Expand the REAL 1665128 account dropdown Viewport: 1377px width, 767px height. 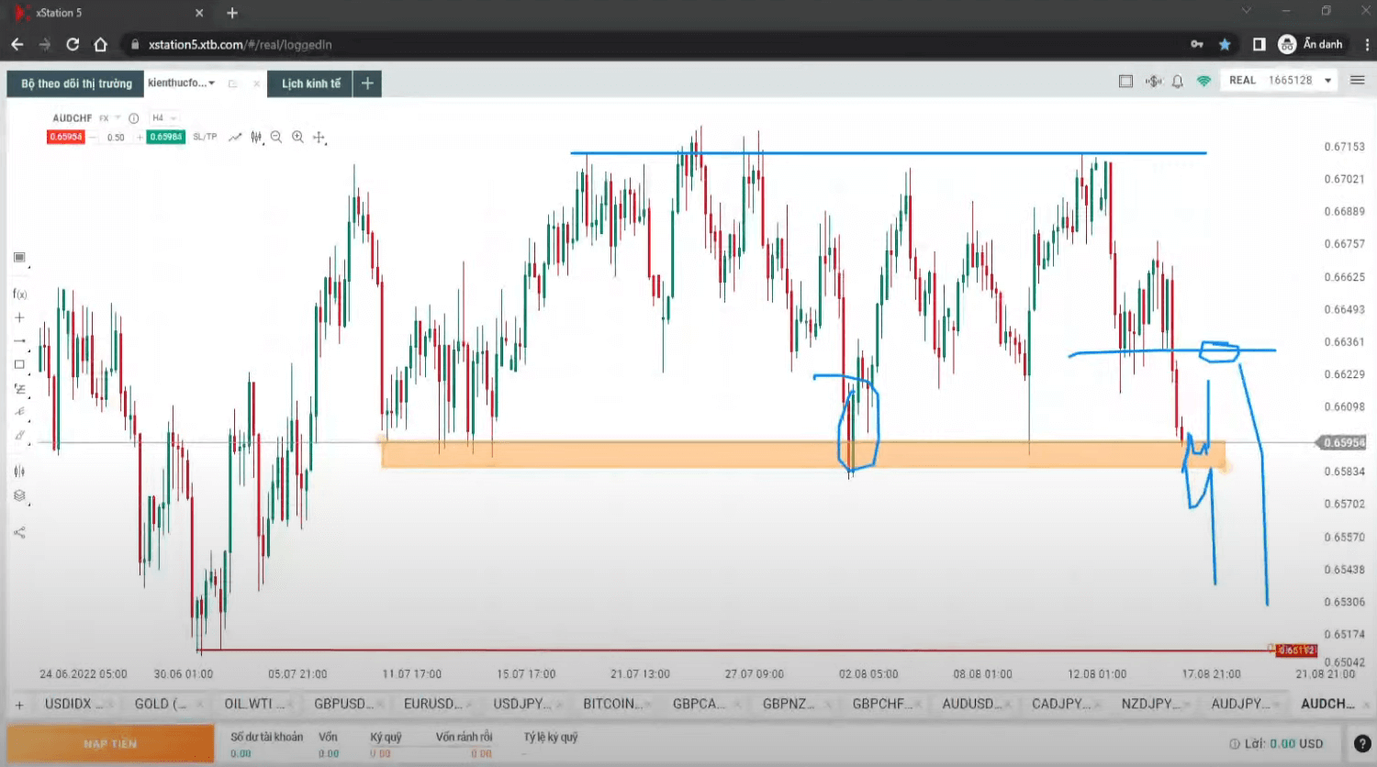[1327, 81]
